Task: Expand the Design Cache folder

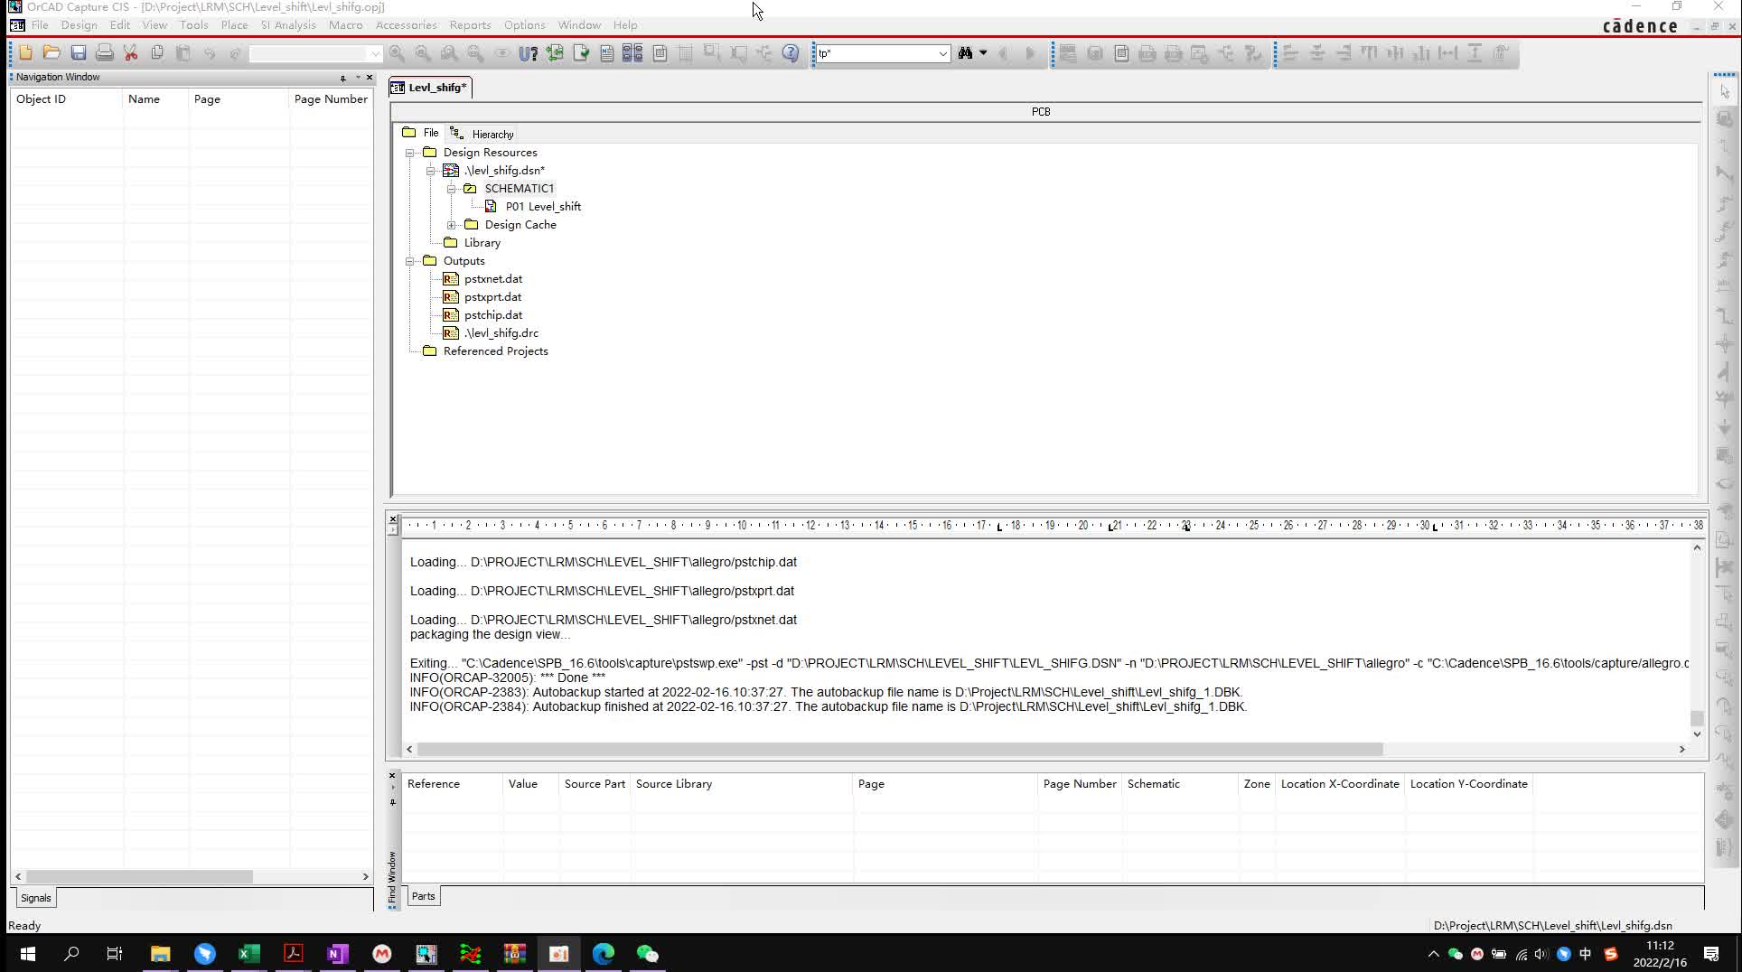Action: click(x=452, y=225)
